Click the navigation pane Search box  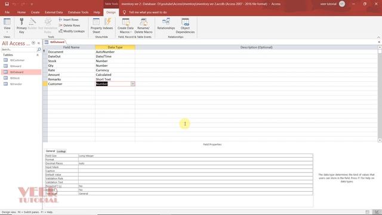coord(19,50)
